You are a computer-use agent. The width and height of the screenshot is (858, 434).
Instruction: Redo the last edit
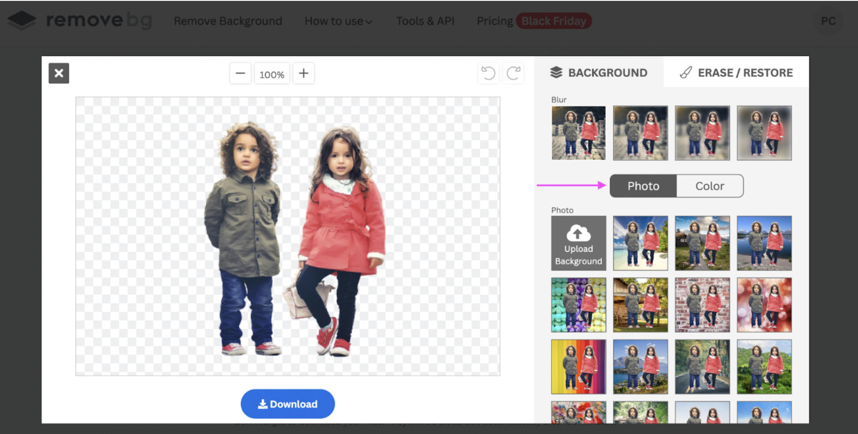click(x=513, y=73)
